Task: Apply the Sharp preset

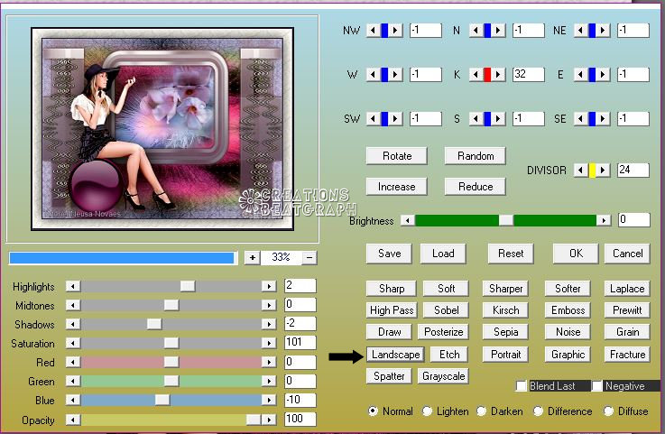Action: click(391, 289)
